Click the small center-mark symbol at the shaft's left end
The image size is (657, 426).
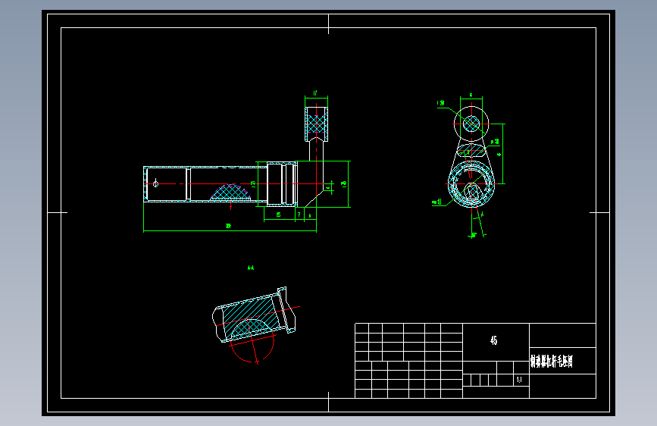point(155,183)
